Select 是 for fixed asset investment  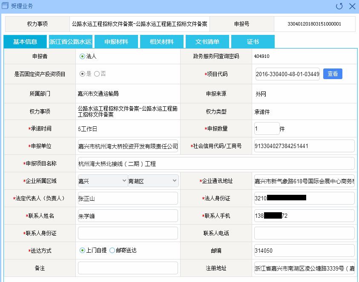(x=82, y=74)
